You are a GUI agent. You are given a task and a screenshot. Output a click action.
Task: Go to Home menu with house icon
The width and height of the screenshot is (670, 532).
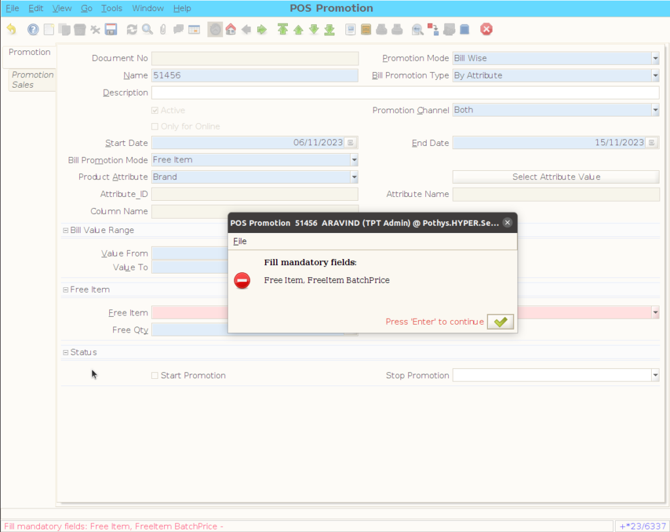tap(231, 29)
